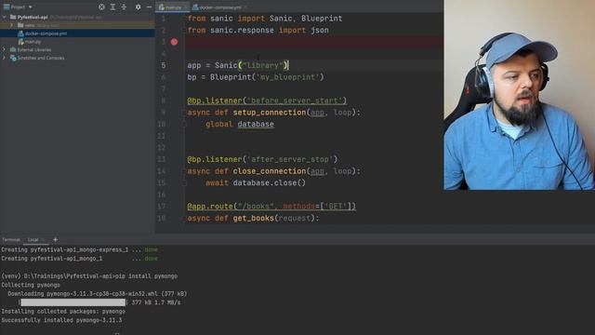Screen dimensions: 595x335
Task: Click the Expand All icon in Project panel
Action: pyautogui.click(x=112, y=7)
